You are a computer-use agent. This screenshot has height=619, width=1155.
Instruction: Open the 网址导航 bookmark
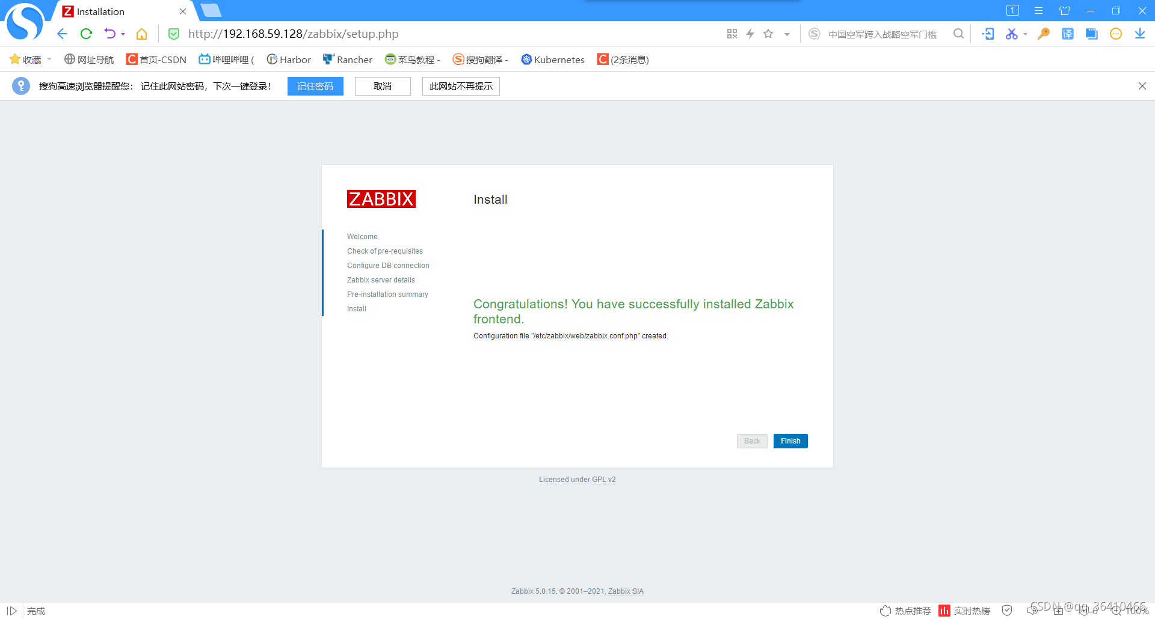89,59
